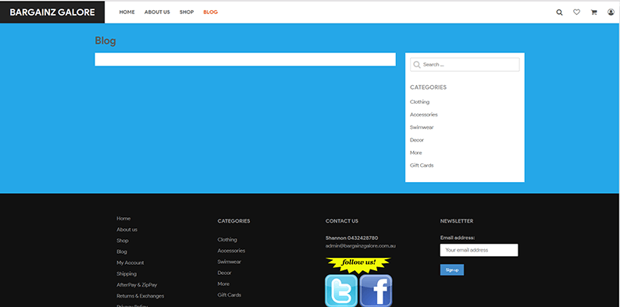The height and width of the screenshot is (307, 620).
Task: Open Swimwear category in sidebar
Action: point(422,127)
